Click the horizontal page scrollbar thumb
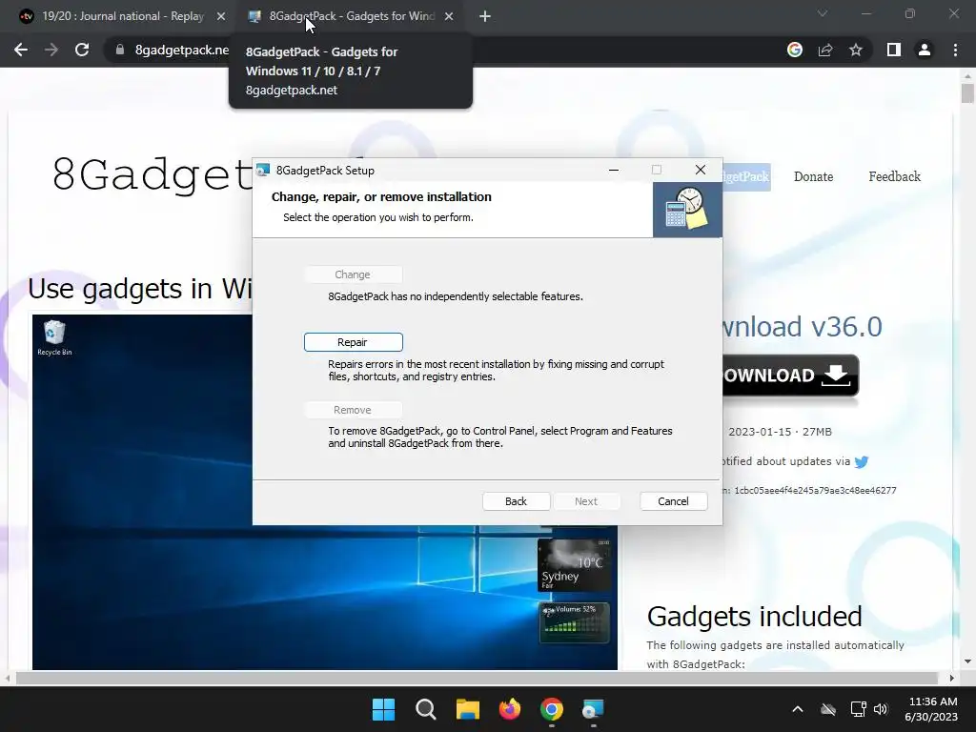Image resolution: width=976 pixels, height=732 pixels. point(477,678)
